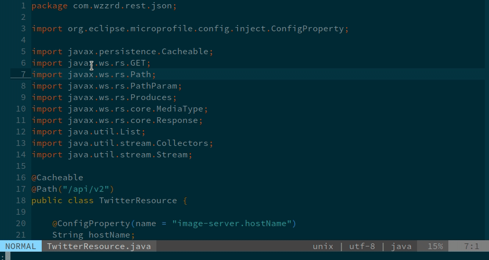This screenshot has width=489, height=260.
Task: Click the NORMAL mode indicator in status line
Action: (x=21, y=246)
